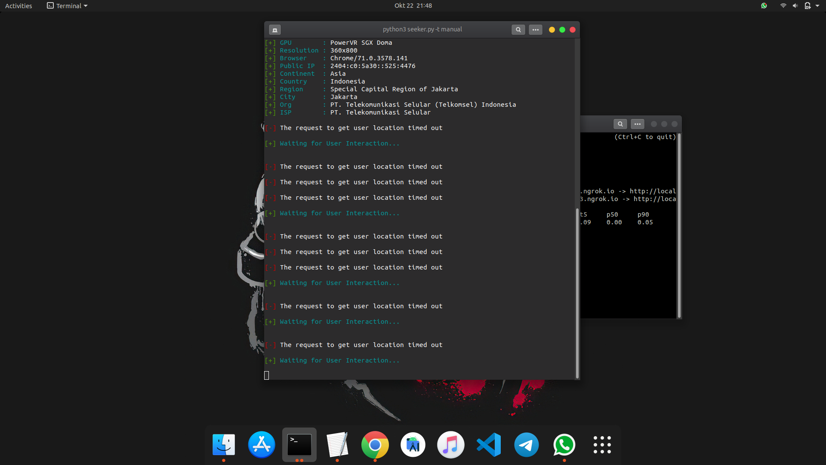Expand the system menu arrow in top bar
The image size is (826, 465).
(817, 6)
